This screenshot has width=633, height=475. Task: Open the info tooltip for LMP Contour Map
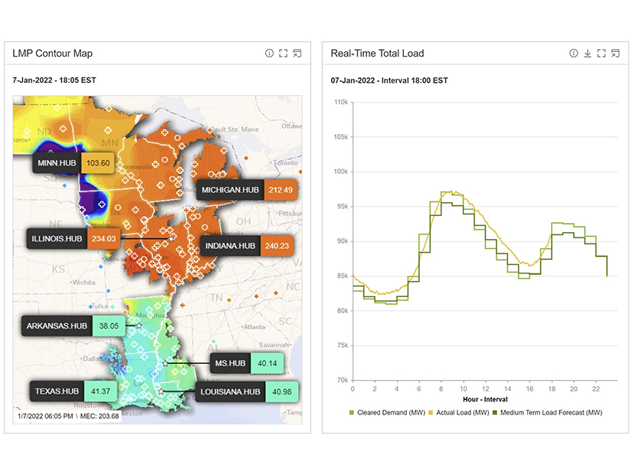pos(269,54)
